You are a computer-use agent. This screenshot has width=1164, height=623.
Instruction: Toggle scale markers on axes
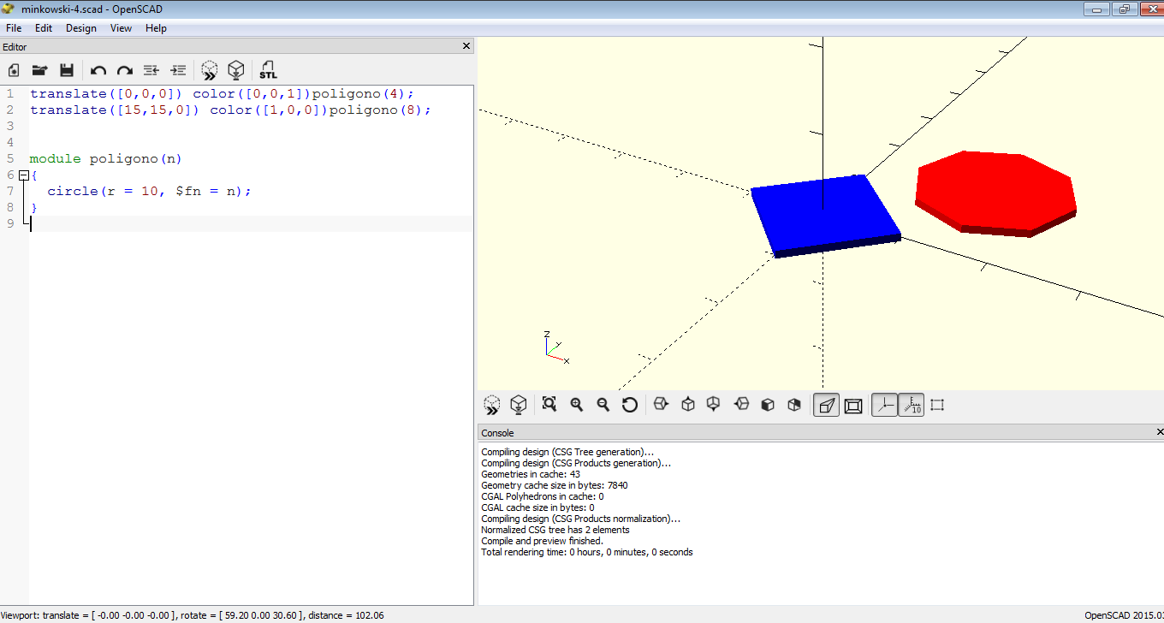click(x=911, y=406)
